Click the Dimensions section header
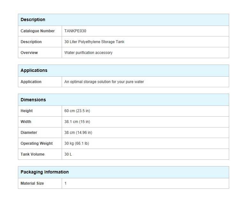This screenshot has width=248, height=208. coord(33,100)
